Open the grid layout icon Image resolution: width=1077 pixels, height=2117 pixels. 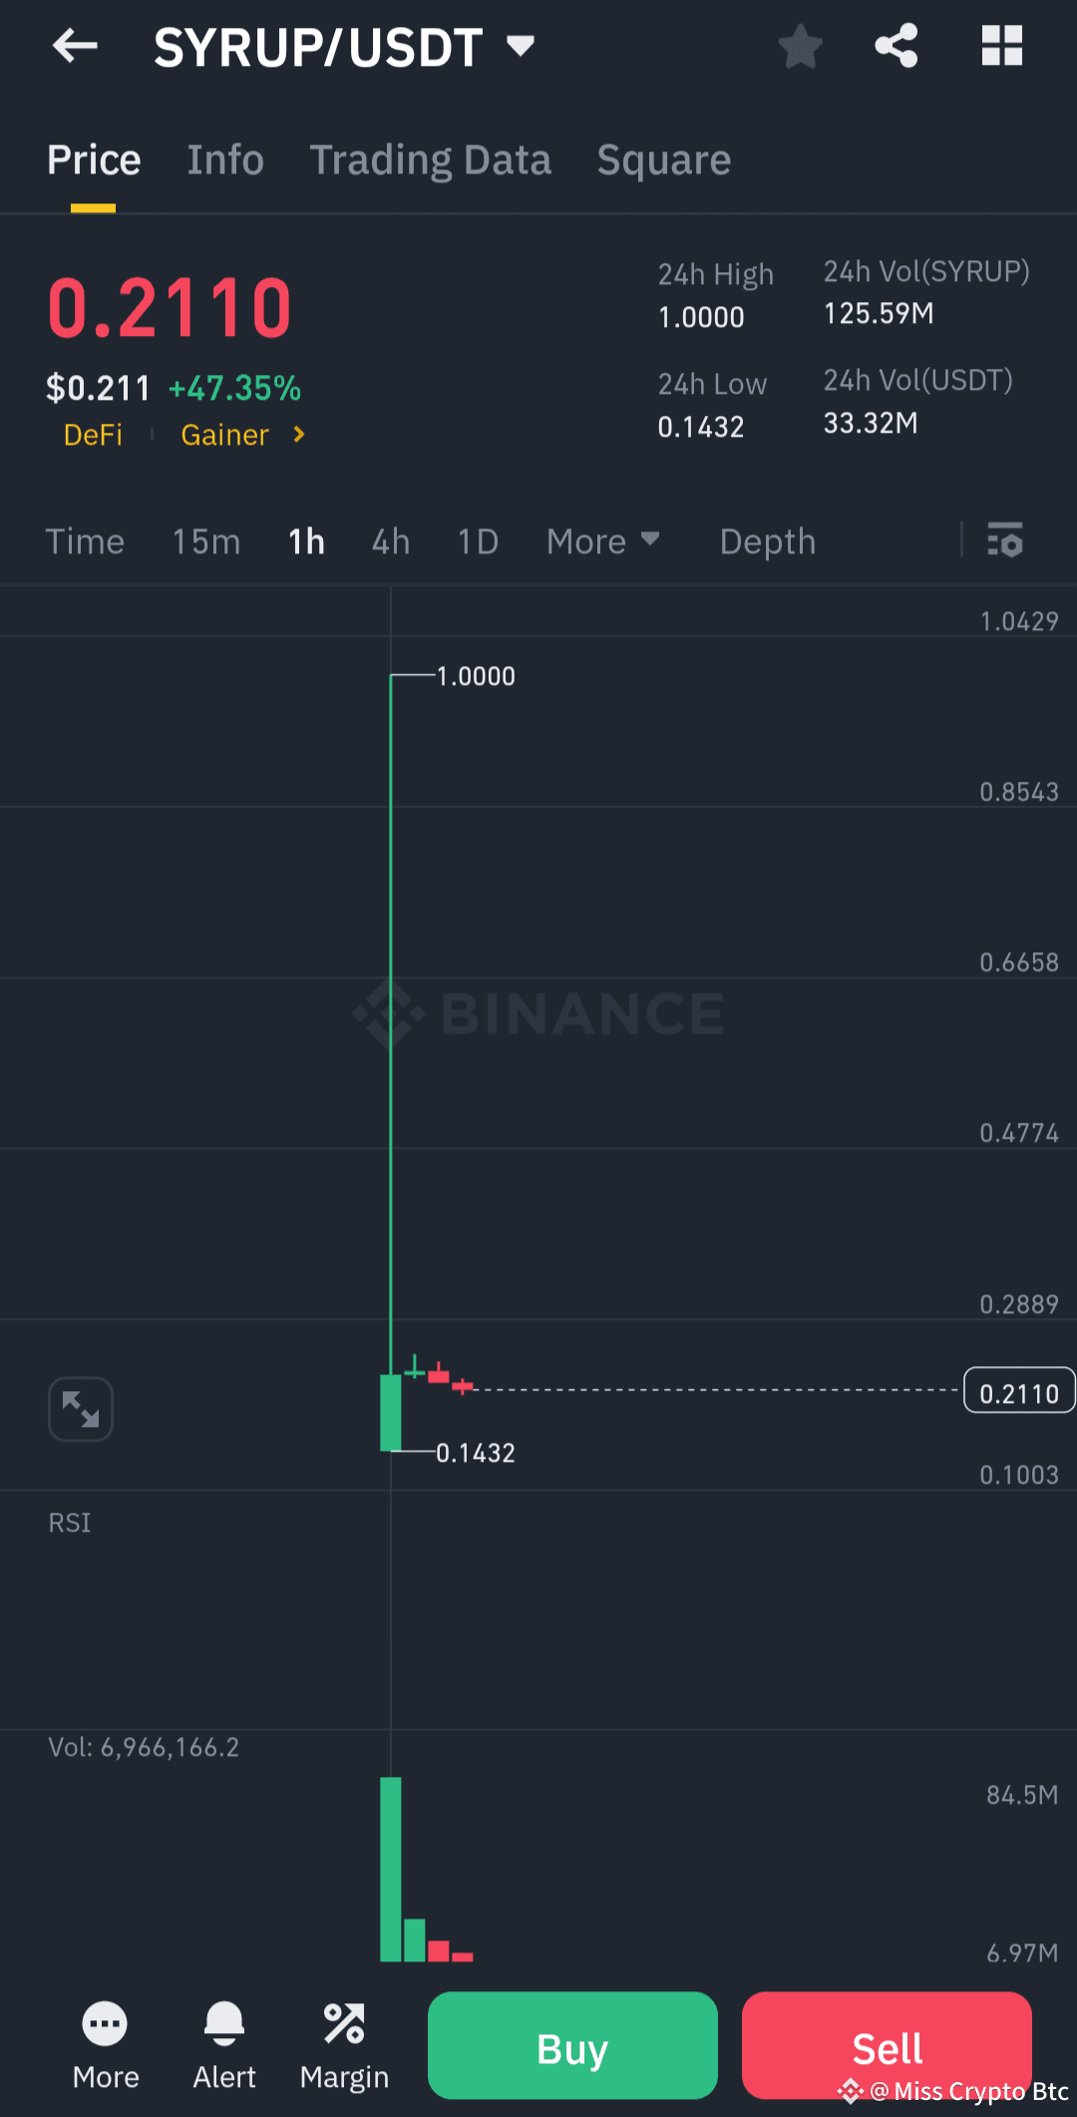pyautogui.click(x=1001, y=46)
